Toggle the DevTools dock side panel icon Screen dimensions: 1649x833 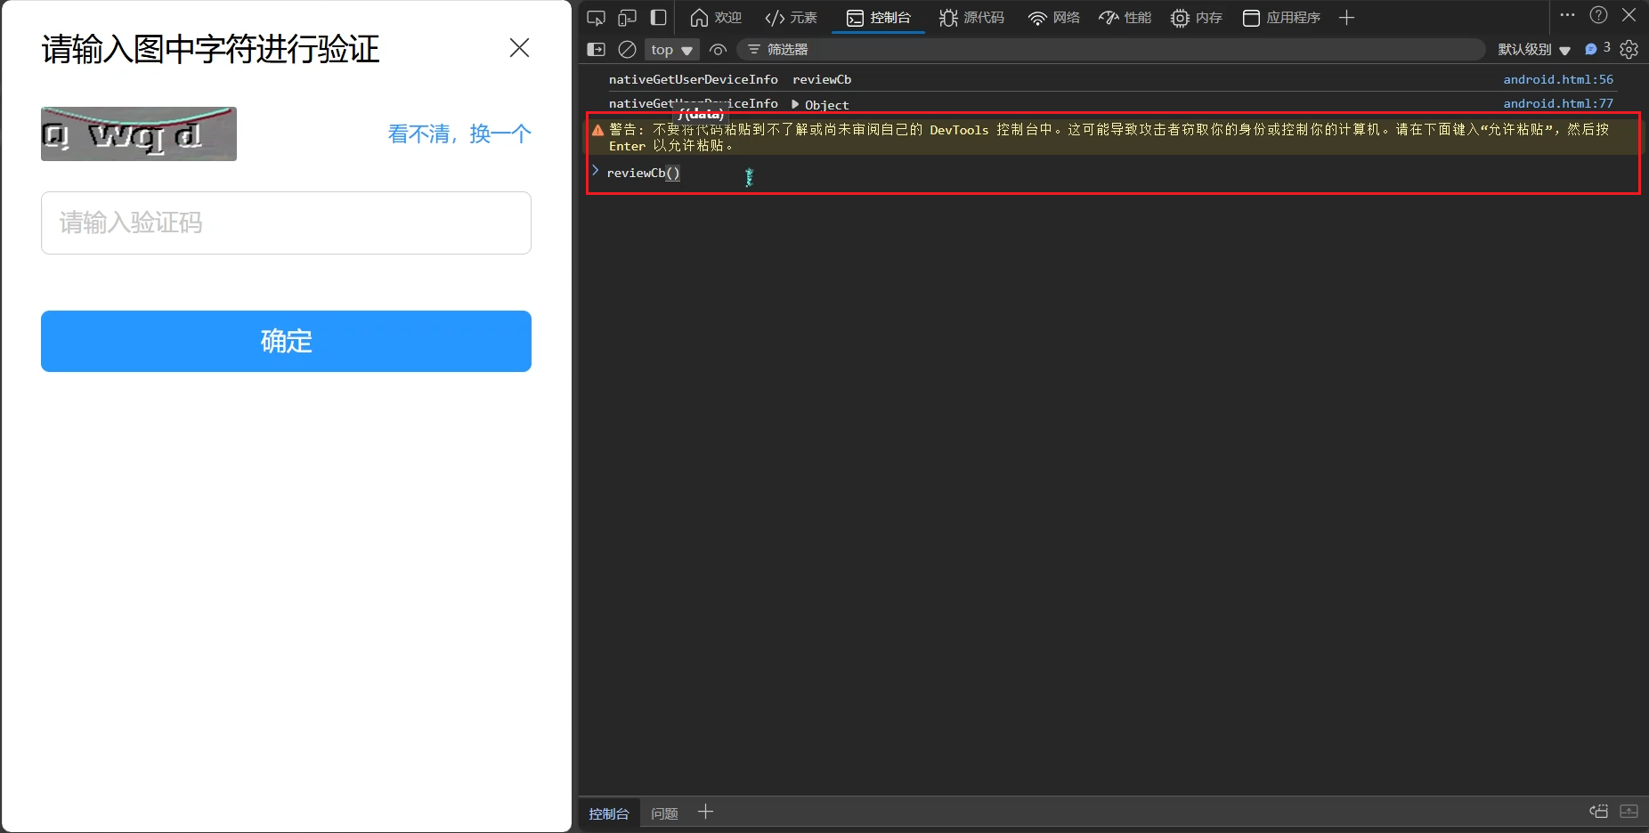click(659, 18)
